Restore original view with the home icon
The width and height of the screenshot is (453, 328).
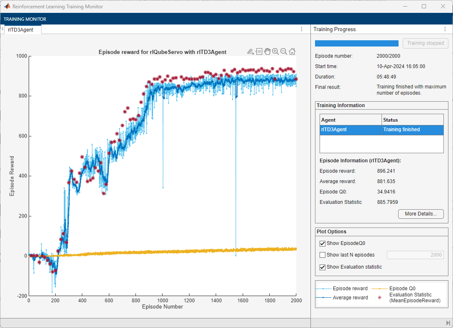292,51
